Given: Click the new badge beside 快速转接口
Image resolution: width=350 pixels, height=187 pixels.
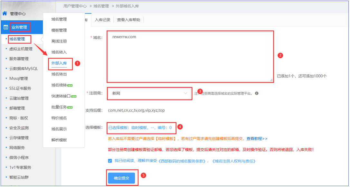Looking at the screenshot, I should 74,96.
